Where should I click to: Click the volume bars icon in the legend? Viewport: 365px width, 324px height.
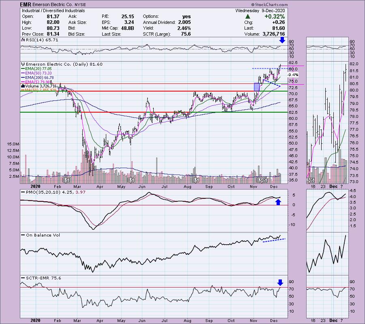(x=23, y=86)
